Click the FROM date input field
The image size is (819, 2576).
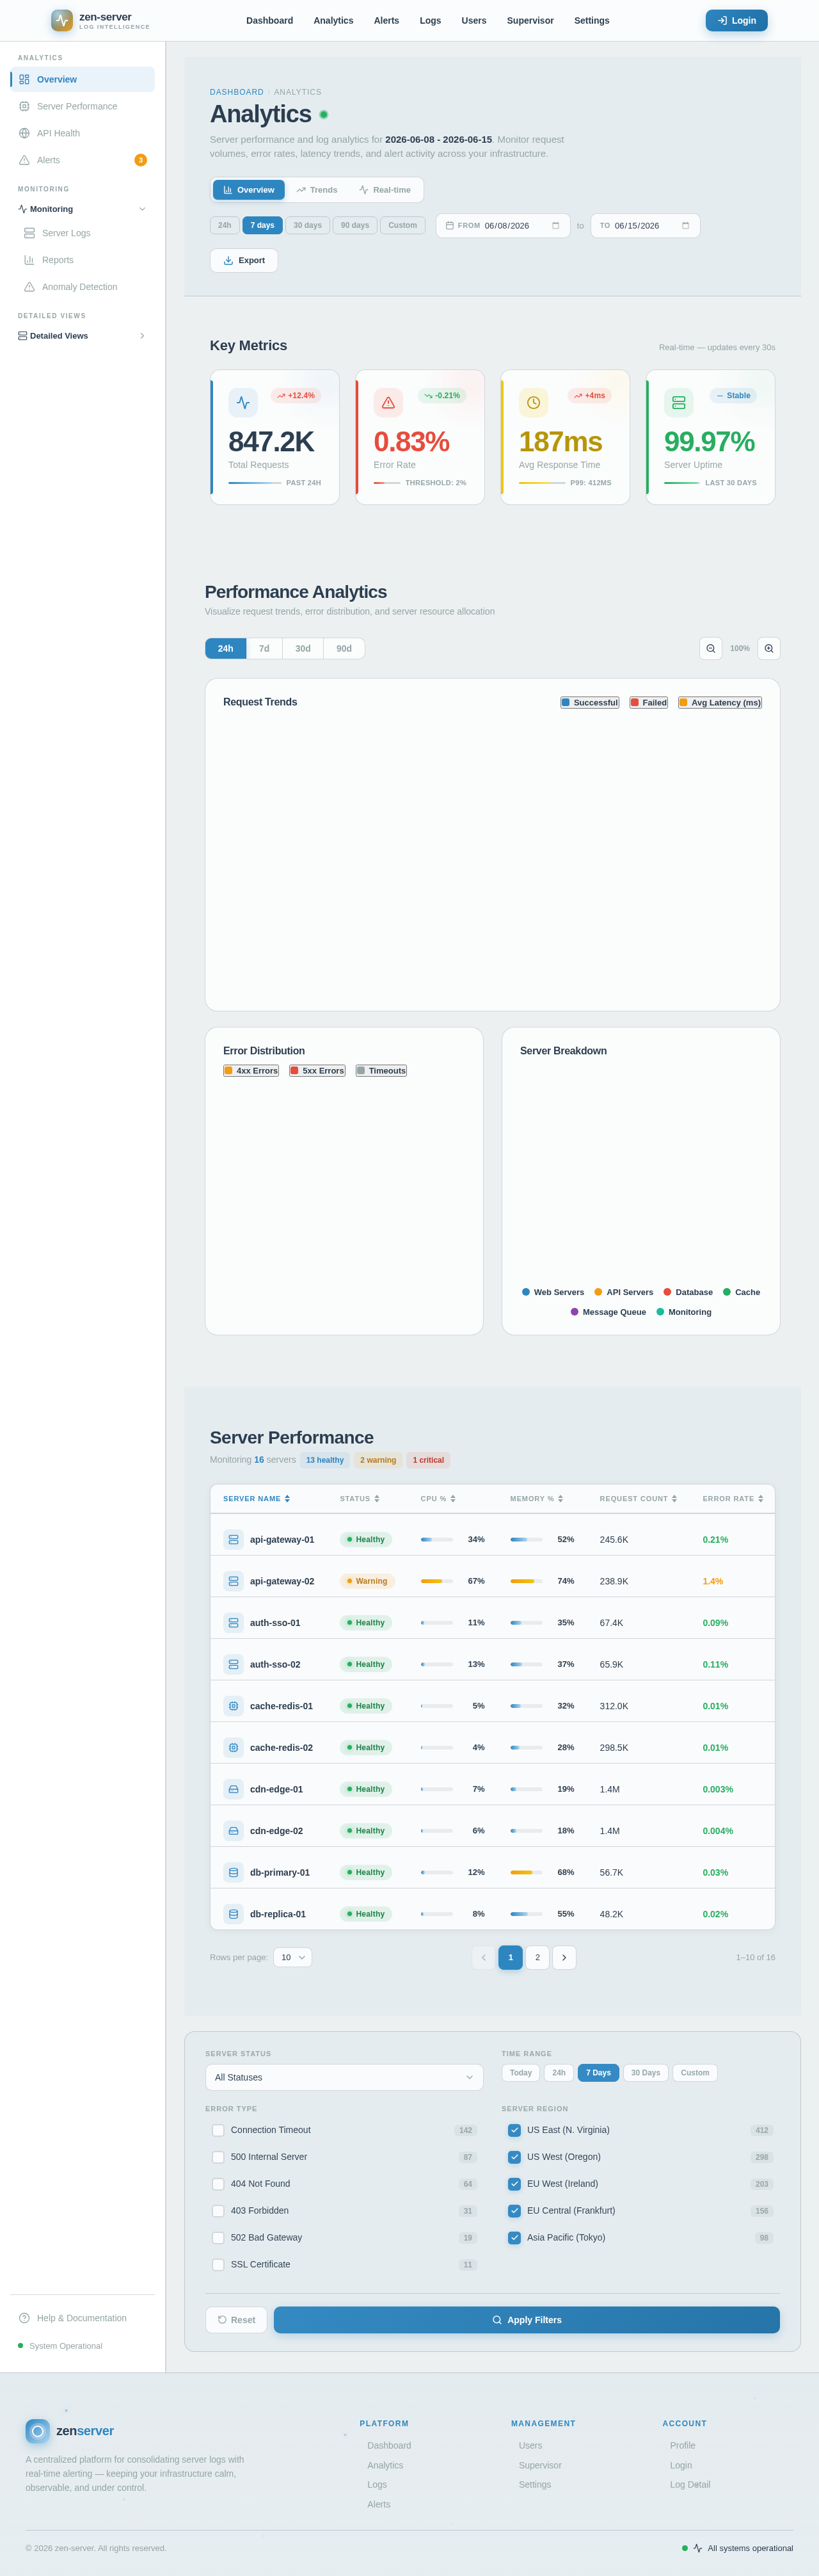pos(503,226)
